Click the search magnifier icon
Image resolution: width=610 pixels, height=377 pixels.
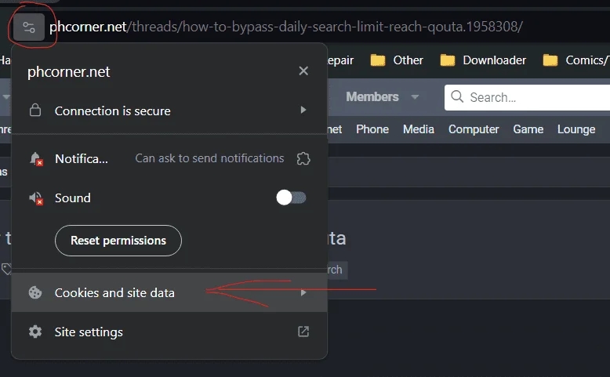(457, 96)
